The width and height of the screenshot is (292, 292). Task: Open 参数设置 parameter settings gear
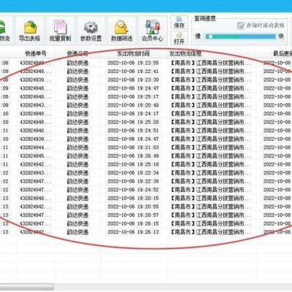point(91,31)
